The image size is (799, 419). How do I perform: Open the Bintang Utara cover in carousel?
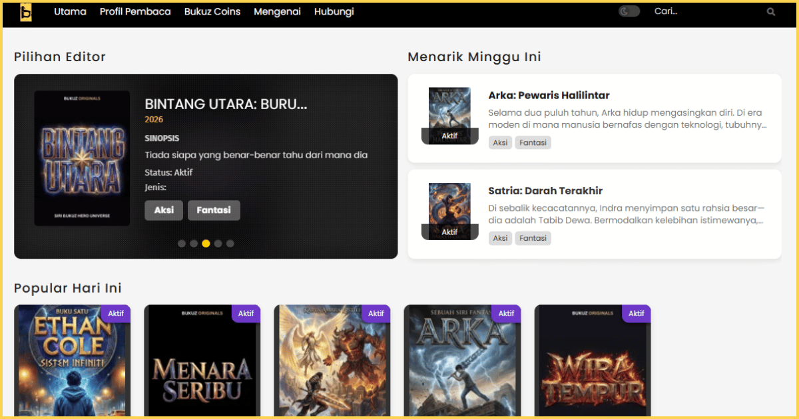83,158
